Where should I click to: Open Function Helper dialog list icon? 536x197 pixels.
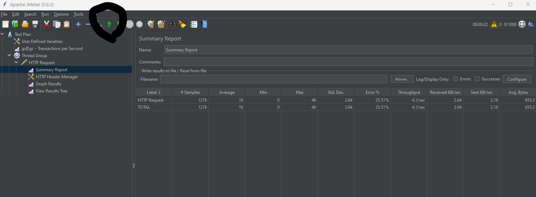(x=194, y=24)
